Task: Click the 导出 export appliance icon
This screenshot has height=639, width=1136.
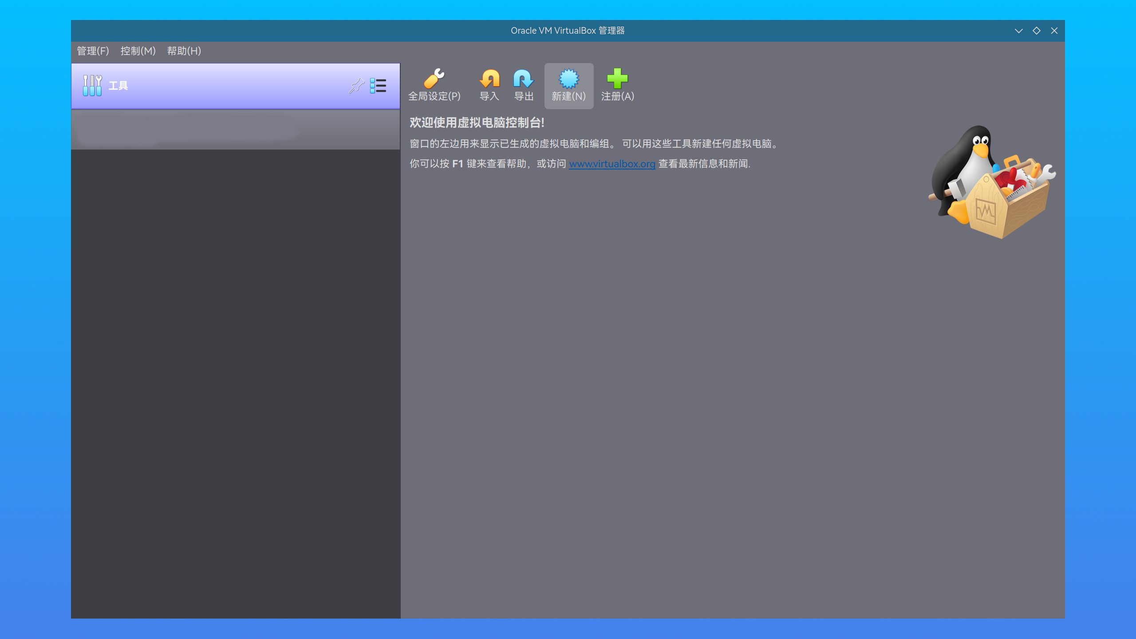Action: [x=524, y=85]
